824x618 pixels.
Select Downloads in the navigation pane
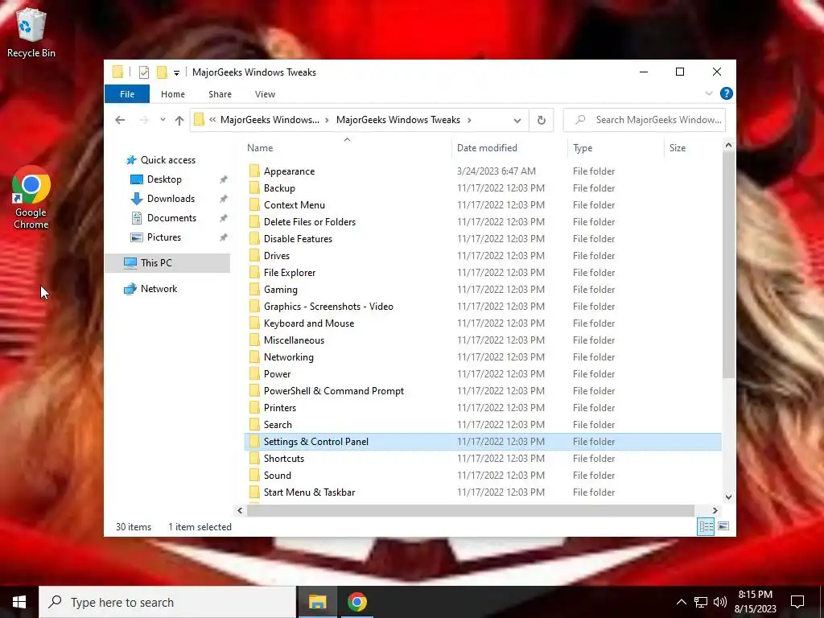point(171,199)
